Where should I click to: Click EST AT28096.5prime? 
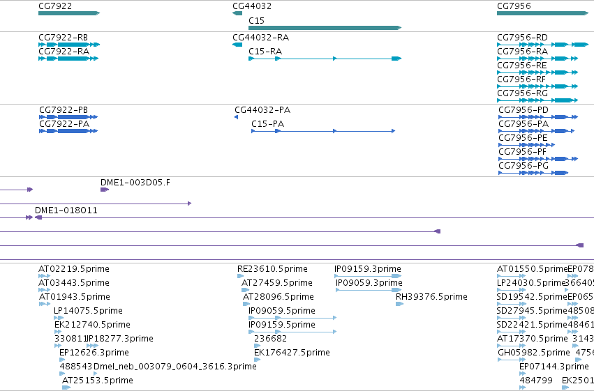(279, 297)
